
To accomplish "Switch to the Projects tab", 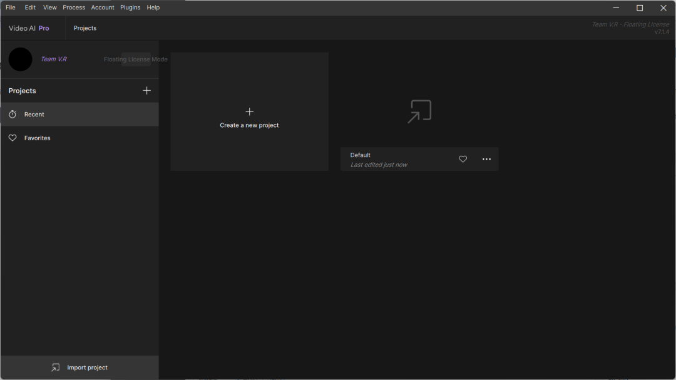I will click(x=85, y=28).
